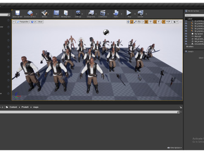Open Play options dropdown arrow
Viewport: 204px width, 153px height.
(x=135, y=14)
